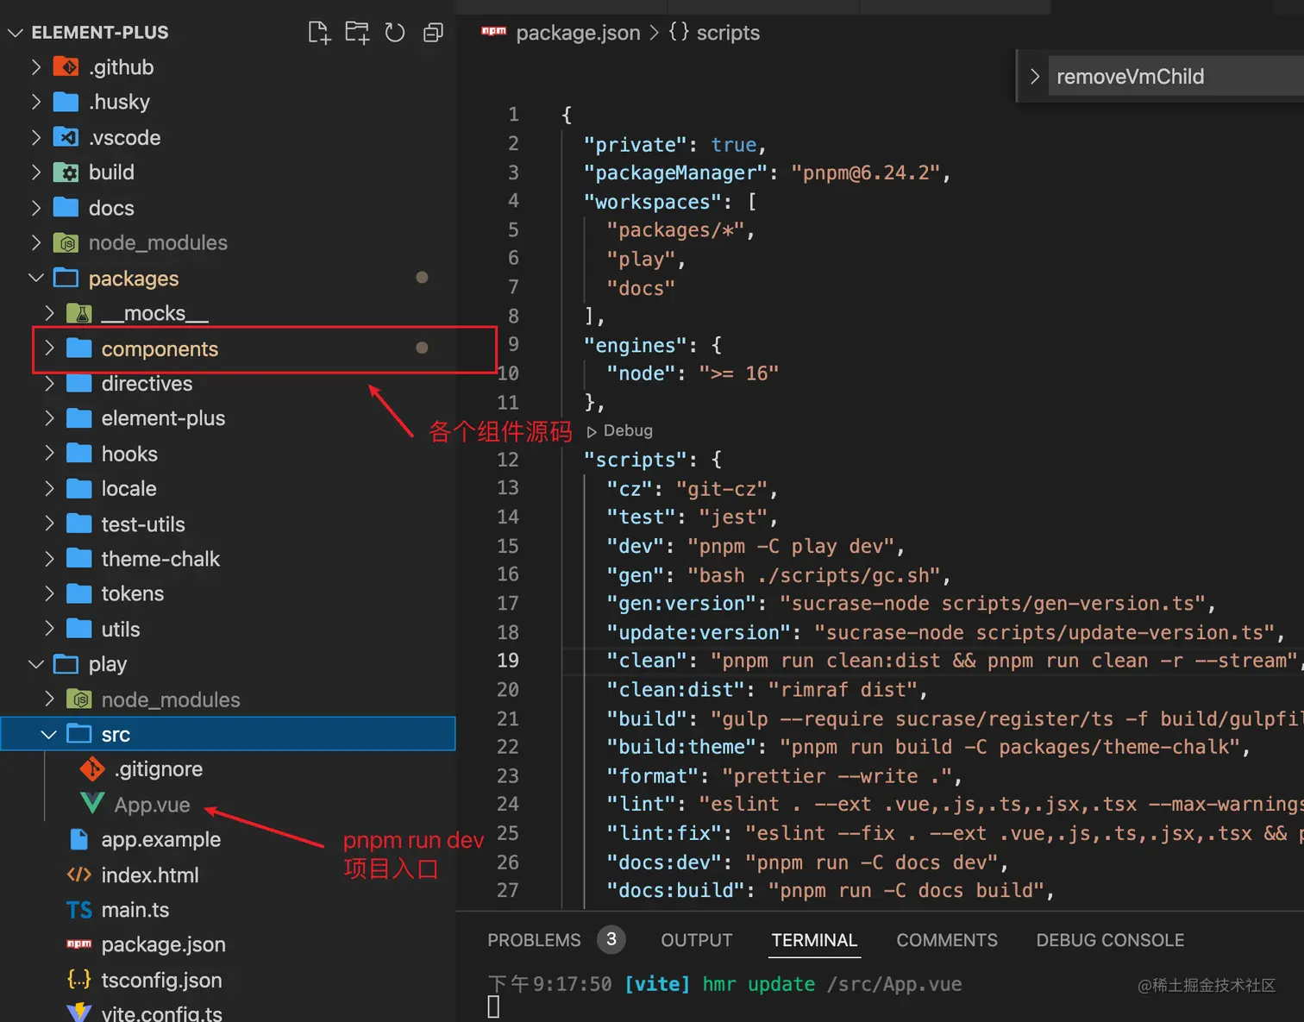
Task: Click the "docs:build" script line
Action: click(x=830, y=890)
